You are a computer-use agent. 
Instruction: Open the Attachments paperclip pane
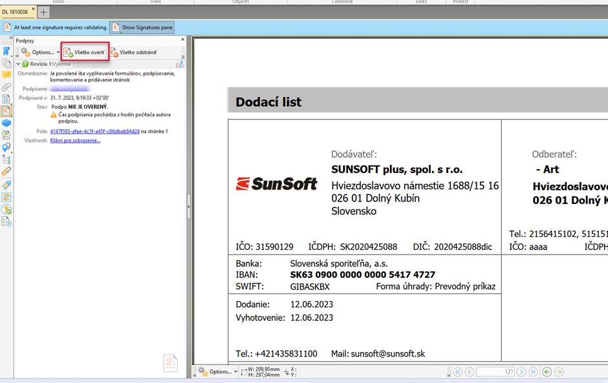click(6, 87)
